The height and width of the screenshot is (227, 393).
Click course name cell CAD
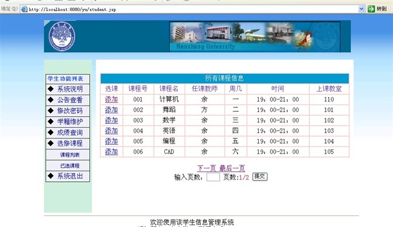tap(169, 151)
